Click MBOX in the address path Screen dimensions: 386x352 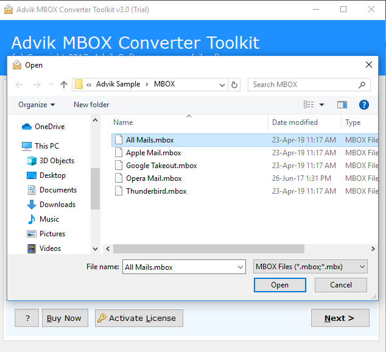point(164,84)
